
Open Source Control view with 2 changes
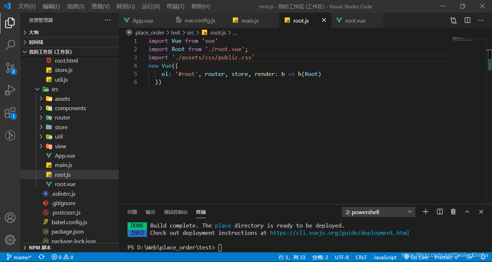click(10, 68)
